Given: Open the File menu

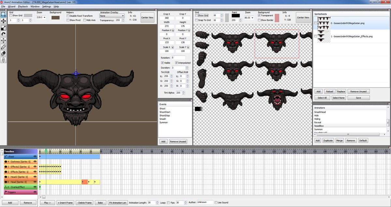Looking at the screenshot, I should click(3, 6).
